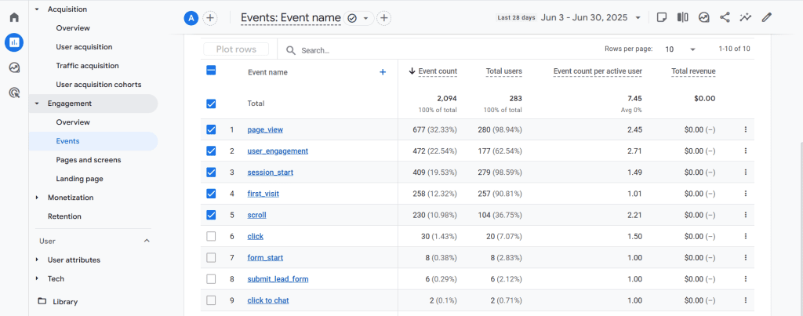Open the Explore icon in left rail
Image resolution: width=803 pixels, height=316 pixels.
tap(14, 67)
